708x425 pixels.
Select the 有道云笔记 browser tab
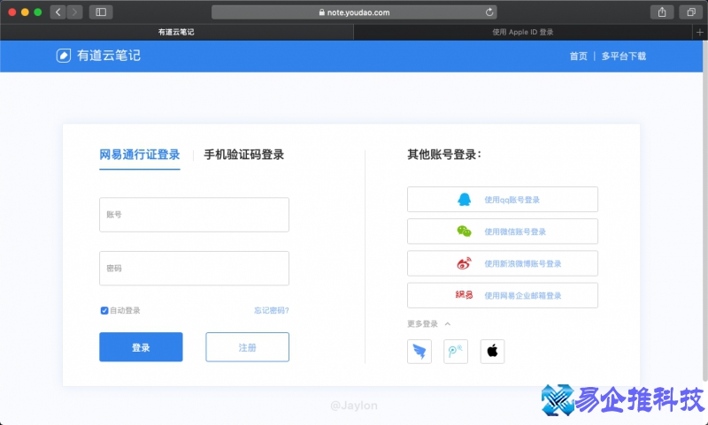click(x=176, y=32)
